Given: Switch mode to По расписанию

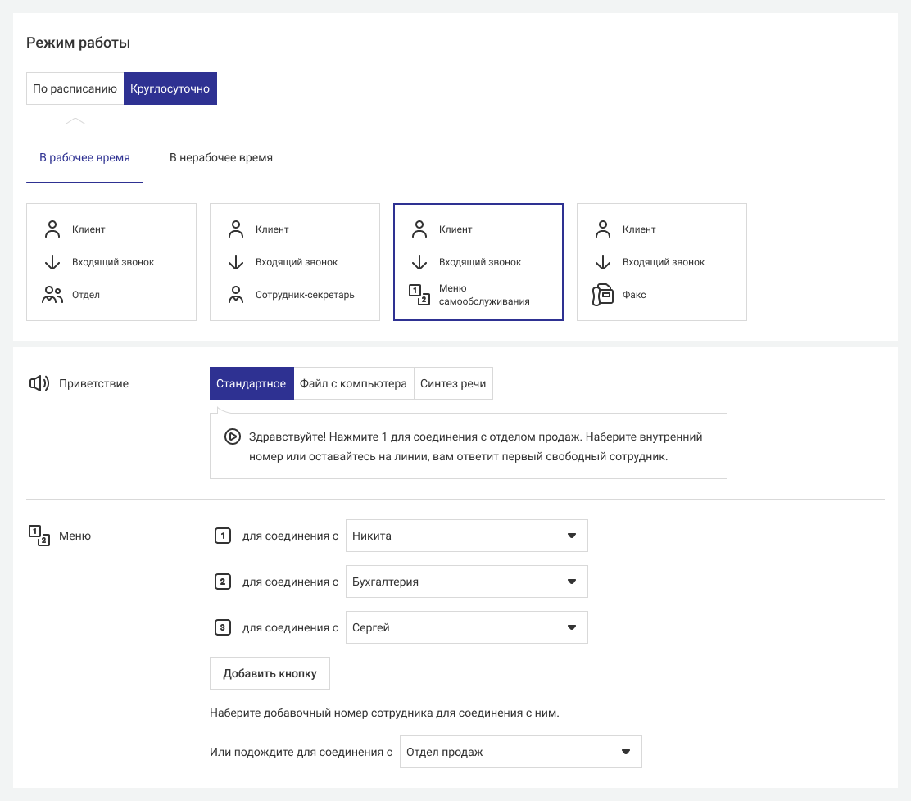Looking at the screenshot, I should (x=75, y=88).
